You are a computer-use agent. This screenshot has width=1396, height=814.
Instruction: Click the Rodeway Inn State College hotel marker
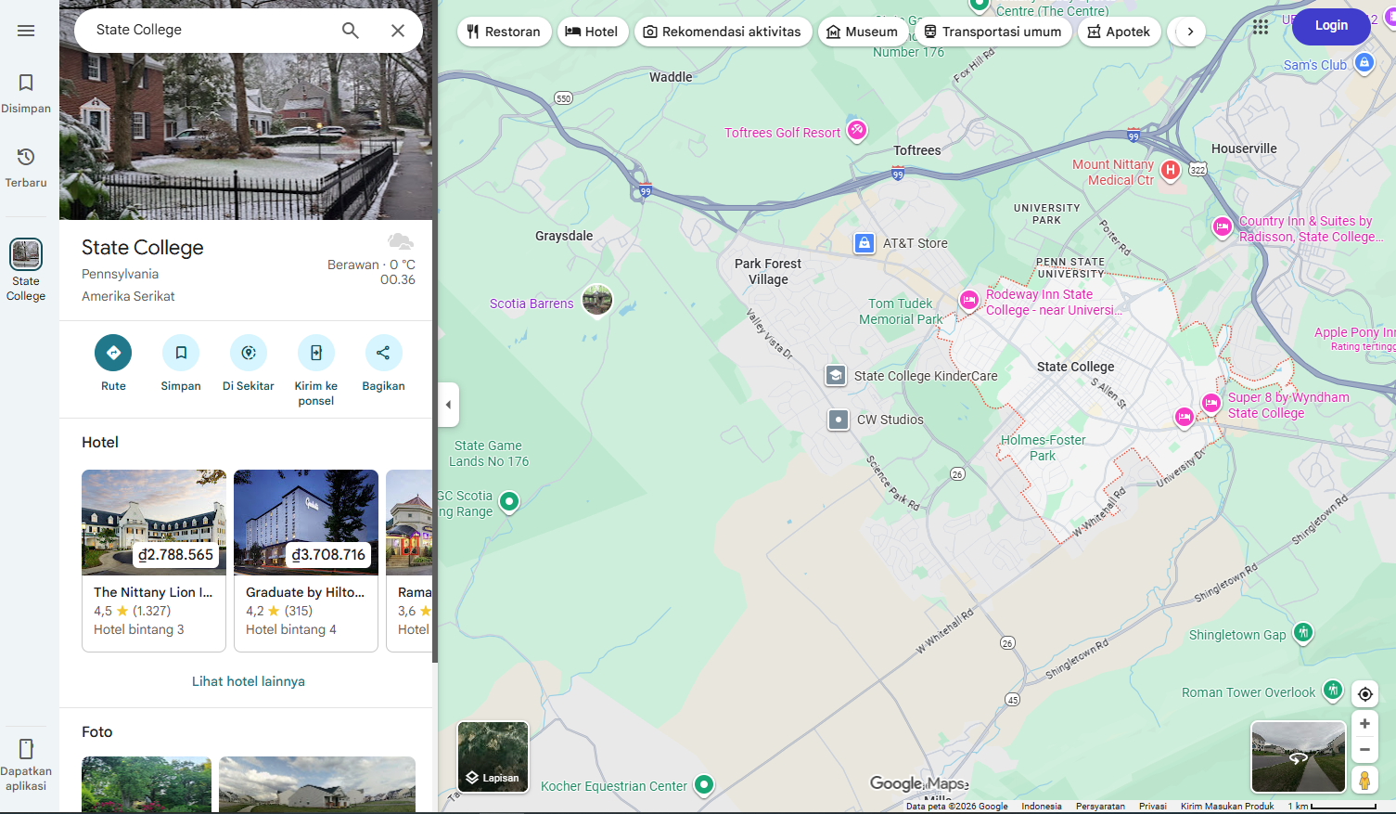969,300
